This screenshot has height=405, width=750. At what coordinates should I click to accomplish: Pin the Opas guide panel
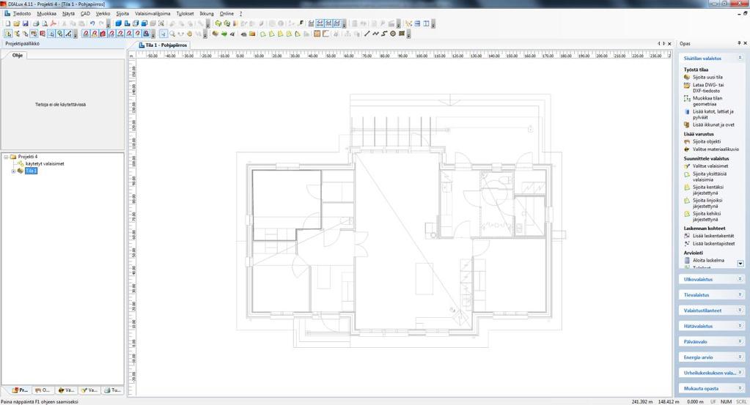[739, 43]
